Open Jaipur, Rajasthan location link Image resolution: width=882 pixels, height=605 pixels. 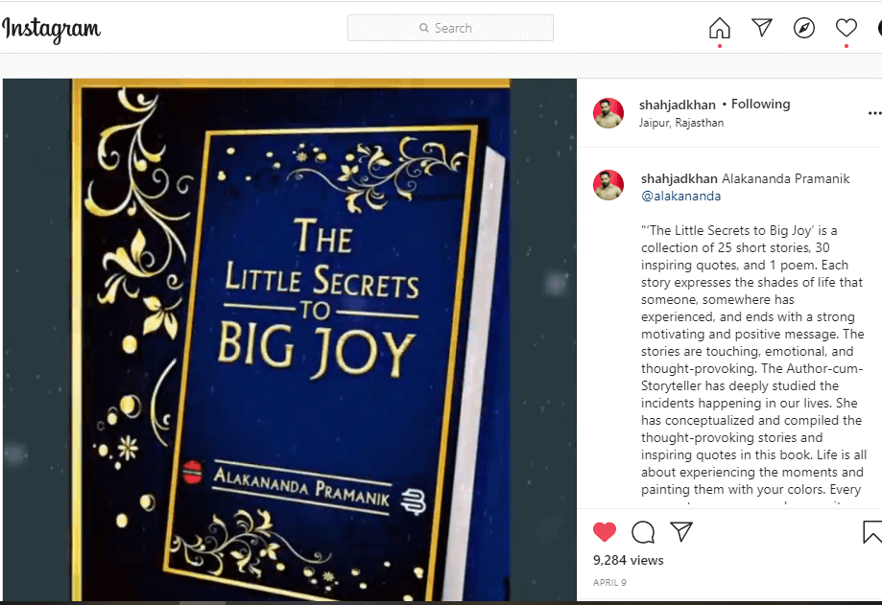[x=681, y=123]
